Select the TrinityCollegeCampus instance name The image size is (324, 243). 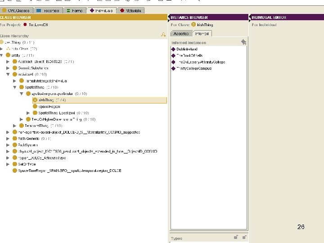(x=194, y=68)
